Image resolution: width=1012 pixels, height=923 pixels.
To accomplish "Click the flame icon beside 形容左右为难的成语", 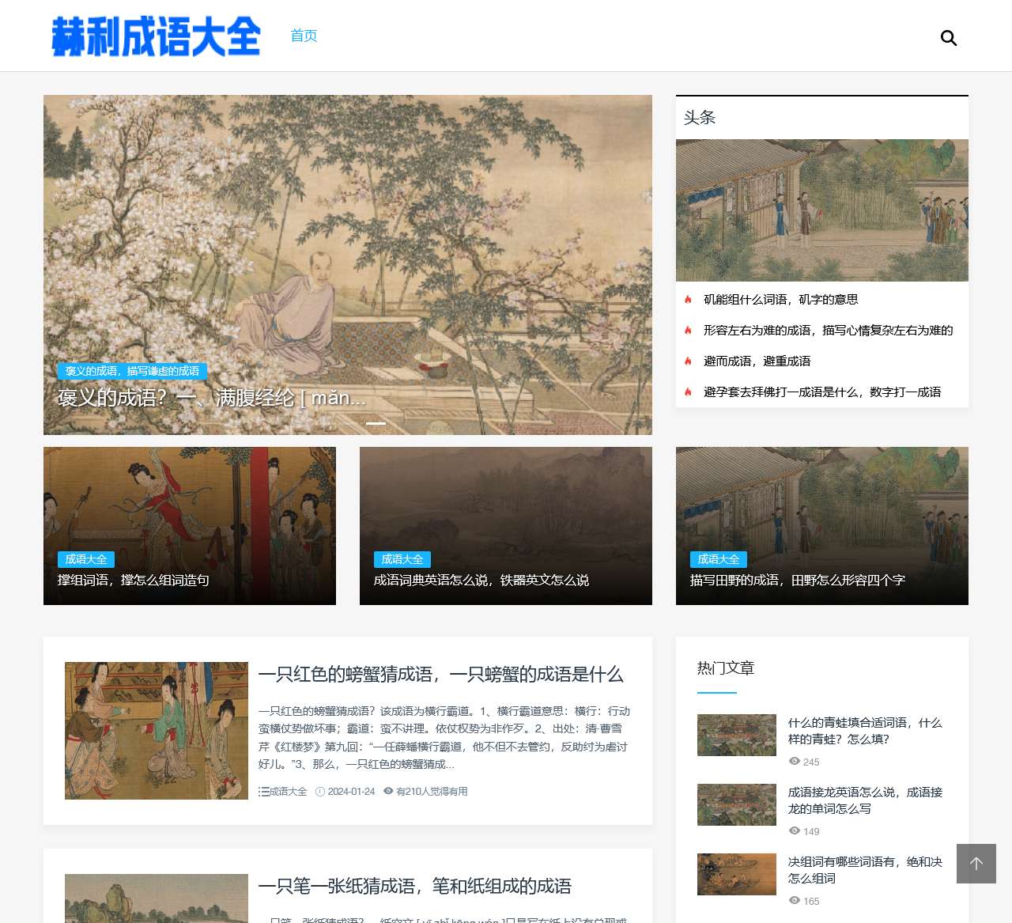I will click(x=688, y=331).
